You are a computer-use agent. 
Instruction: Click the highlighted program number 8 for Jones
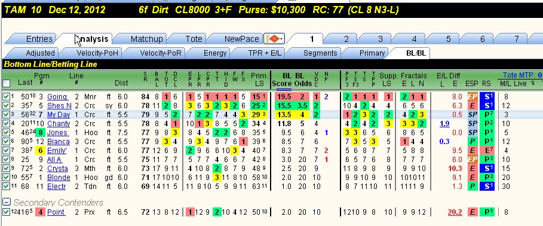(x=41, y=133)
